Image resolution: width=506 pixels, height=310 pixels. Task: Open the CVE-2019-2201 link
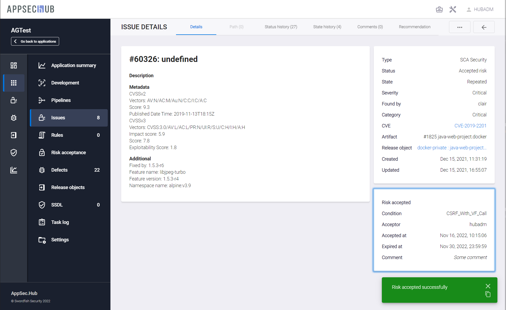pyautogui.click(x=470, y=126)
